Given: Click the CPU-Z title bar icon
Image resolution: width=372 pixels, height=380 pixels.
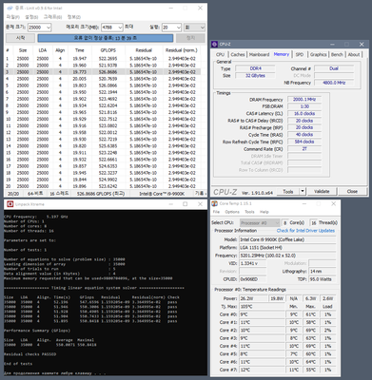Looking at the screenshot, I should (215, 45).
